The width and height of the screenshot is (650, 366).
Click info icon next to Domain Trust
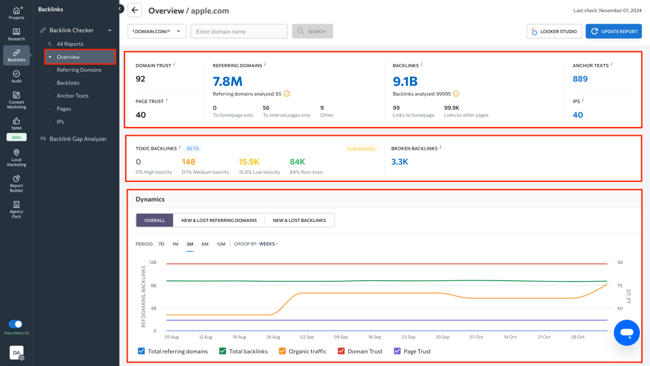pyautogui.click(x=175, y=65)
